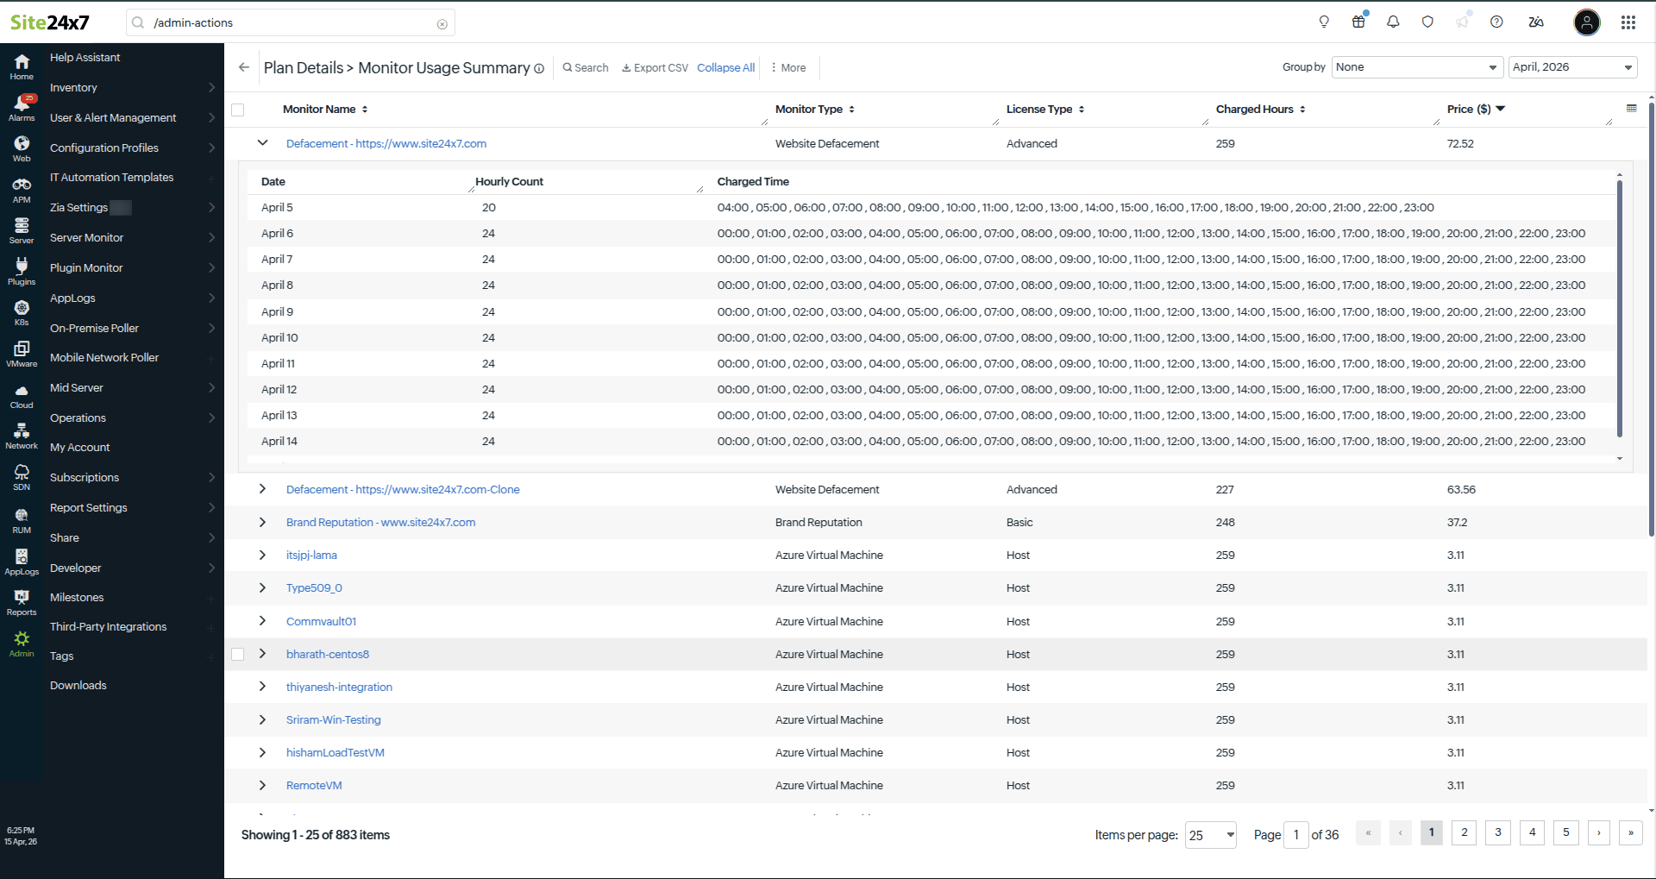Tick the checkbox for bharath-centos8 row
This screenshot has height=879, width=1656.
click(238, 655)
